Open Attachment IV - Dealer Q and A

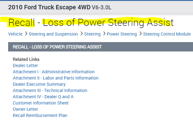point(43,97)
